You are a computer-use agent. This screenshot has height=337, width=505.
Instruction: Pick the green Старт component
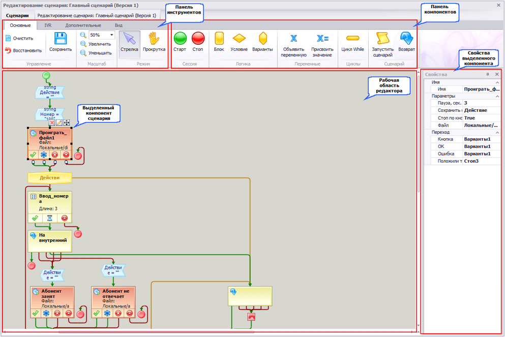180,42
